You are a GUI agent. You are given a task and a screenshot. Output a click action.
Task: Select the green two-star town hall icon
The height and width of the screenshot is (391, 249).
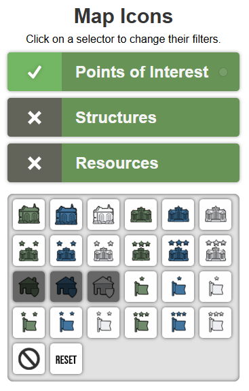tap(29, 251)
